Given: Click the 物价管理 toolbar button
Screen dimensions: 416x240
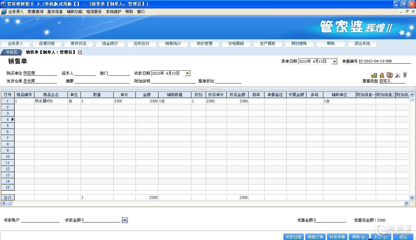Looking at the screenshot, I should tap(204, 44).
